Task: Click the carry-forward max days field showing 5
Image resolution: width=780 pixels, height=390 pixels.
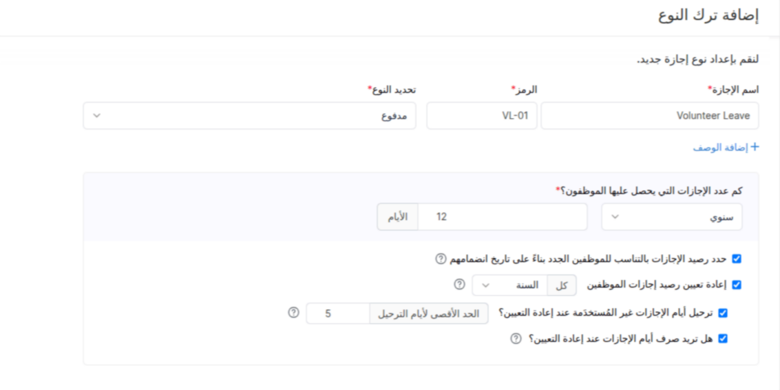Action: 337,314
